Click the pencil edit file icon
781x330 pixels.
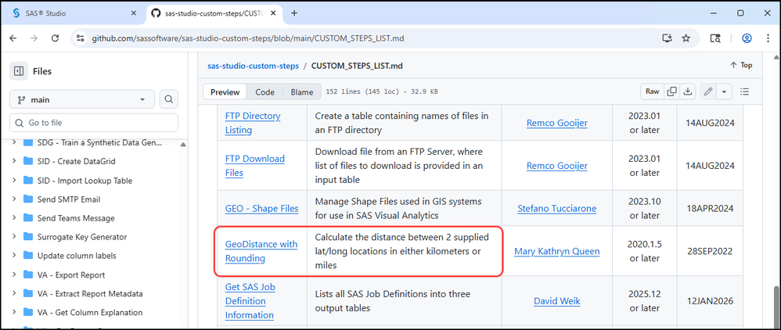708,91
